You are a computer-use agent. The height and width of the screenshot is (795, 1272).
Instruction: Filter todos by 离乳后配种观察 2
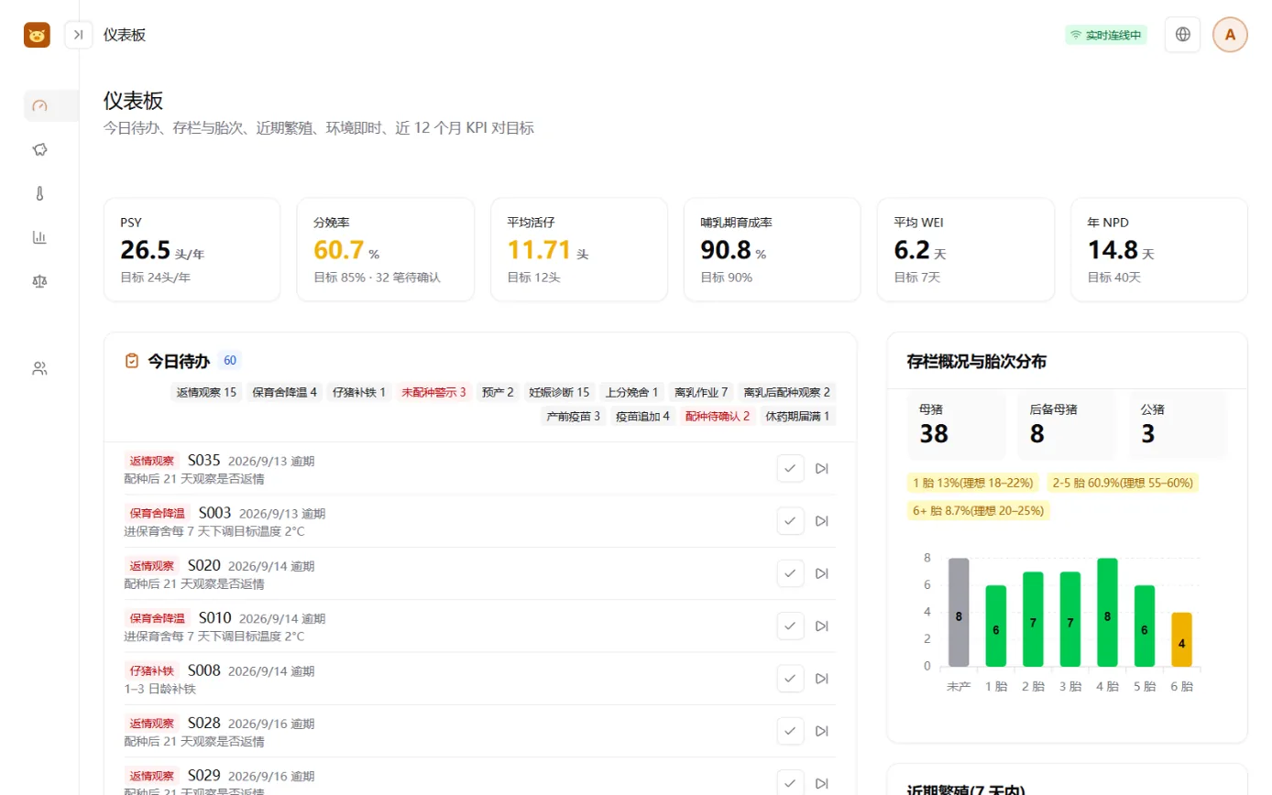tap(787, 392)
